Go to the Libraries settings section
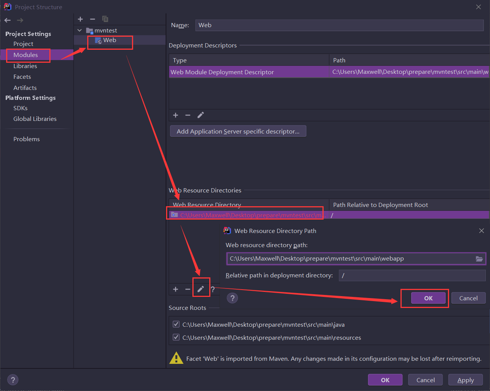Screen dimensions: 490x391 tap(25, 66)
